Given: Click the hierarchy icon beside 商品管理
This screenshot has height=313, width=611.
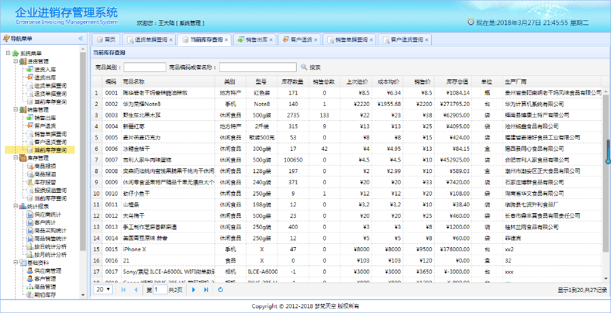Looking at the screenshot, I should [30, 287].
